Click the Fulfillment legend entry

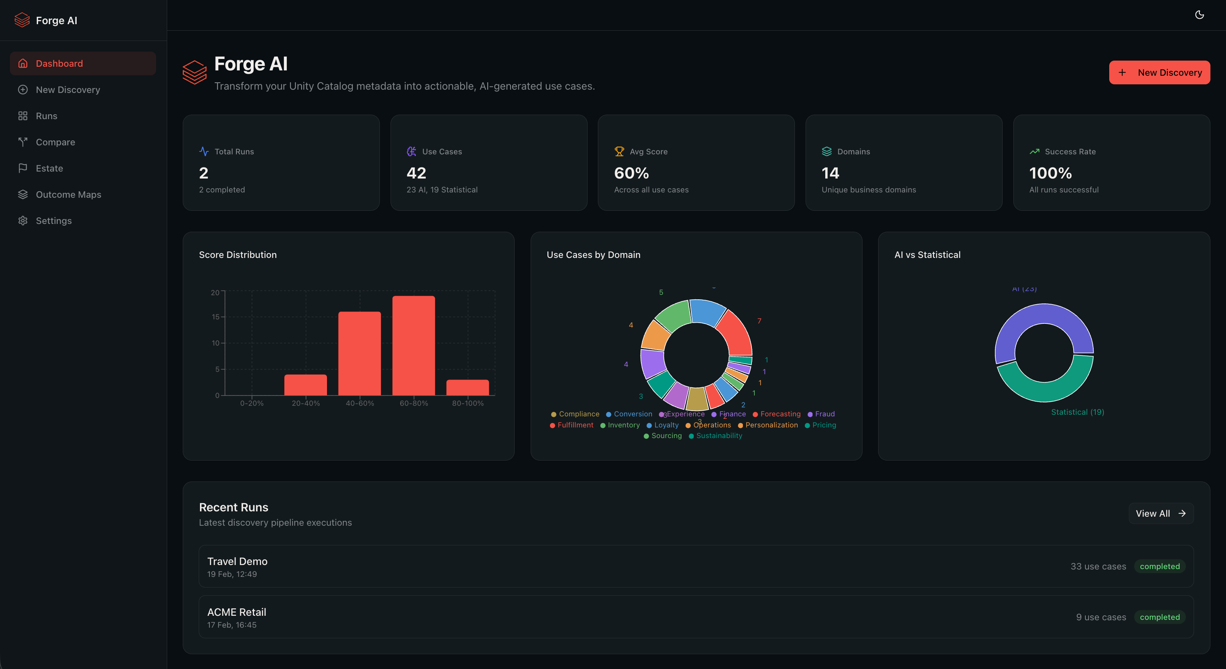(x=571, y=425)
